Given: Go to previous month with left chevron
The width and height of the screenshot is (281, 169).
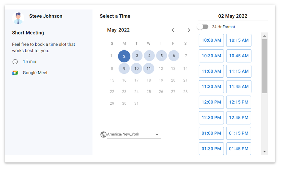Looking at the screenshot, I should 173,30.
